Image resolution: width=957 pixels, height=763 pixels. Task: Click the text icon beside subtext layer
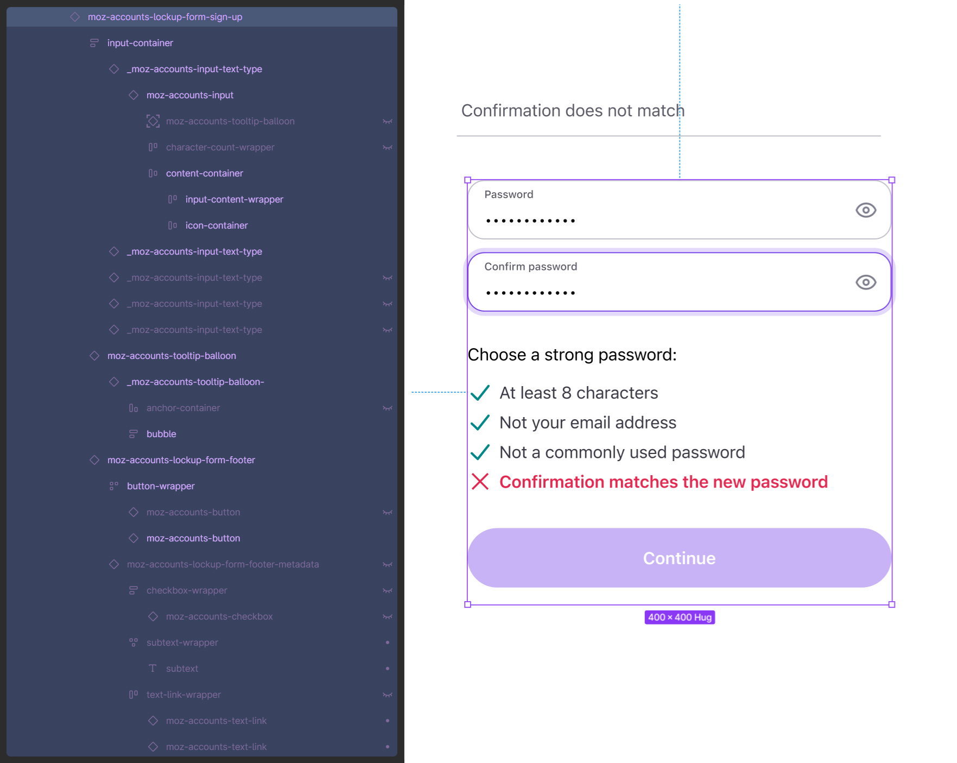point(153,669)
